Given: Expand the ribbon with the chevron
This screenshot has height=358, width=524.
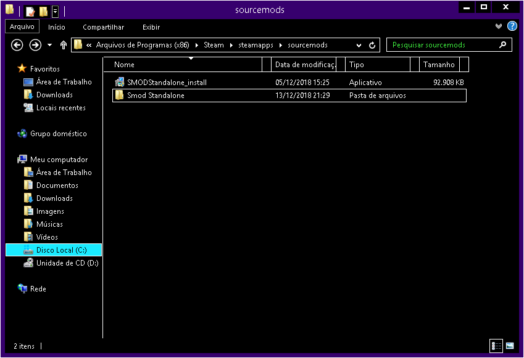Looking at the screenshot, I should [x=499, y=26].
